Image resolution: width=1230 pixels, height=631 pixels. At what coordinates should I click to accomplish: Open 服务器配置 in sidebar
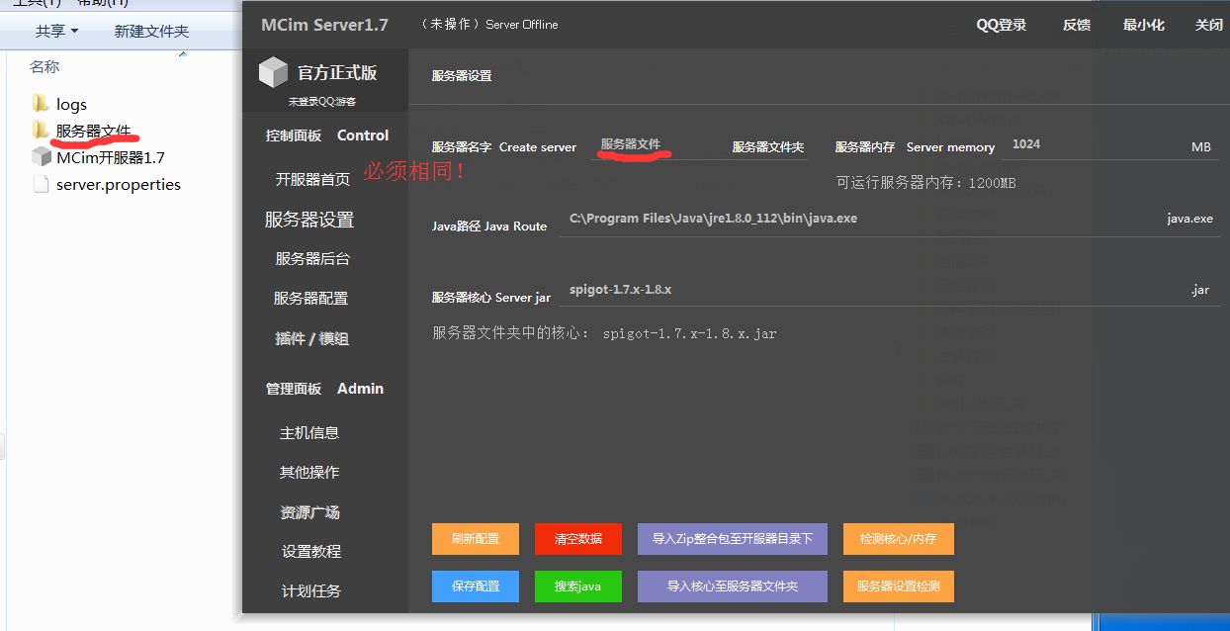pos(310,298)
